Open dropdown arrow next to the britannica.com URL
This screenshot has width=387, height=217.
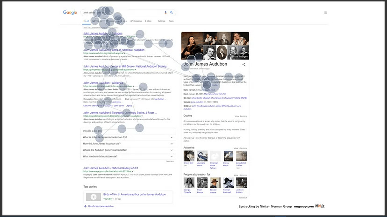point(142,116)
